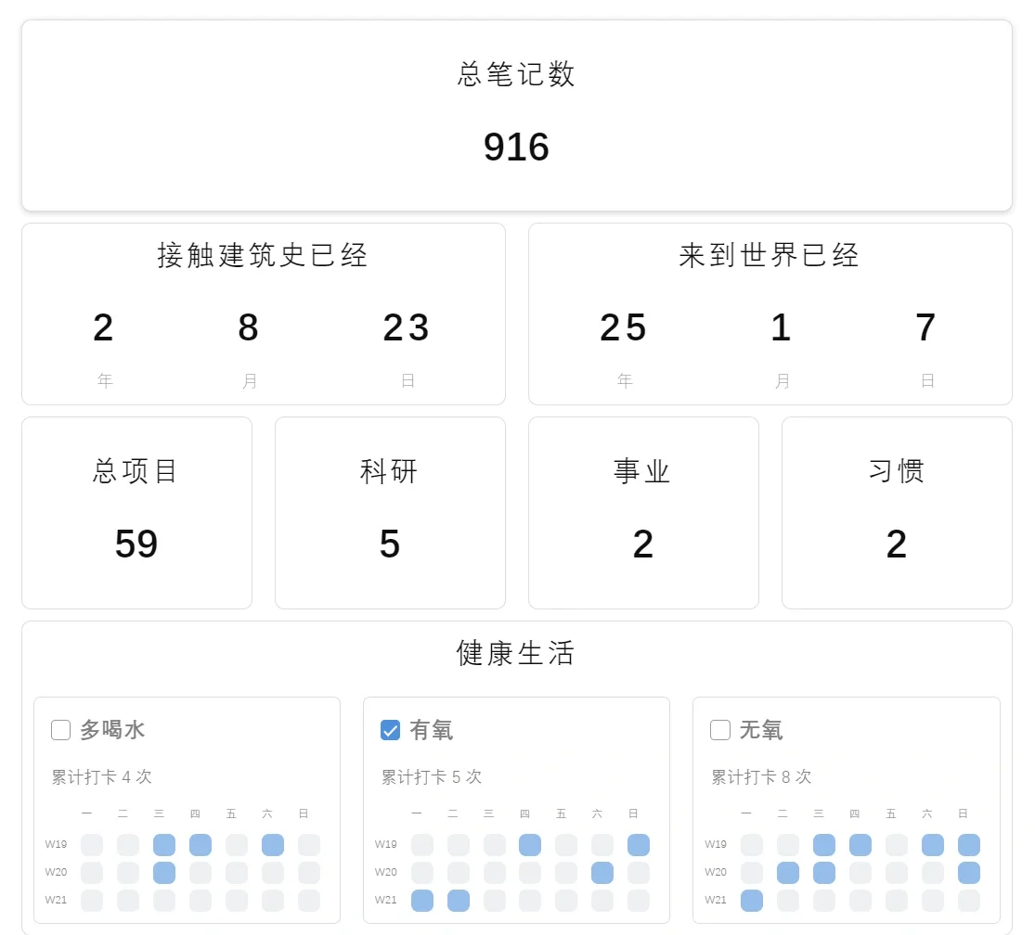
Task: Click the 事业 card label
Action: [x=642, y=471]
